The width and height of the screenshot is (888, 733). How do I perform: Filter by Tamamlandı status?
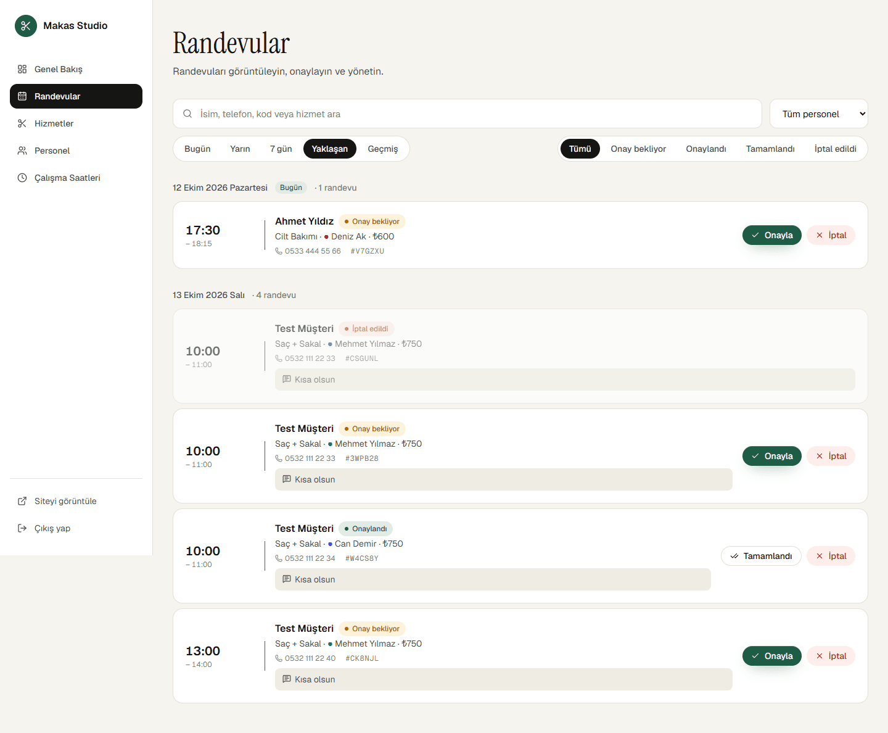pyautogui.click(x=770, y=149)
